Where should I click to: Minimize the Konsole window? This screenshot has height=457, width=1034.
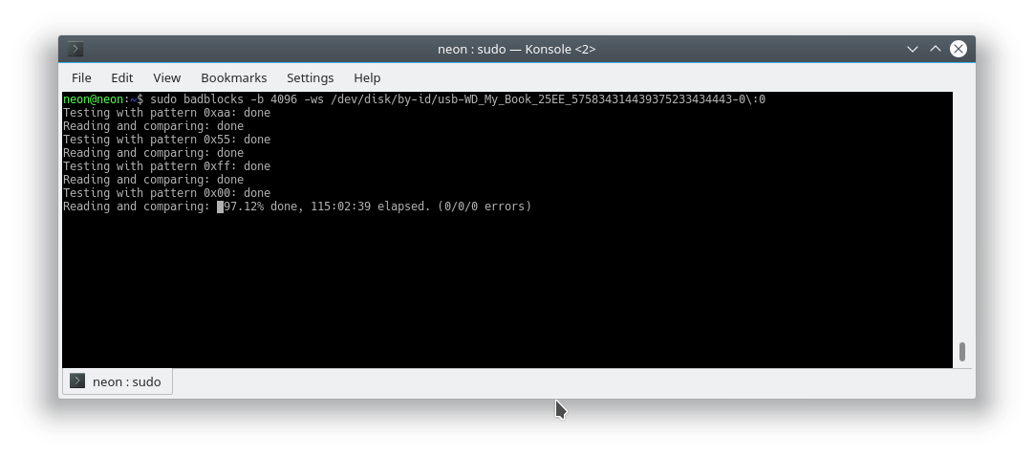point(913,49)
